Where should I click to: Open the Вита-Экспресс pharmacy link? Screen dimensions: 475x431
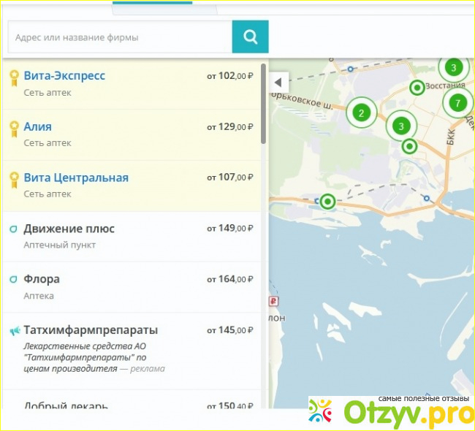pos(64,75)
